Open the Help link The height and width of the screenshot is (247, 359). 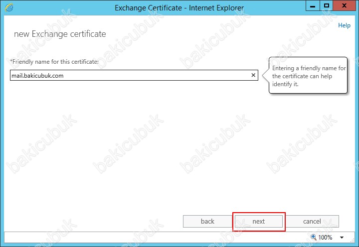click(x=344, y=25)
